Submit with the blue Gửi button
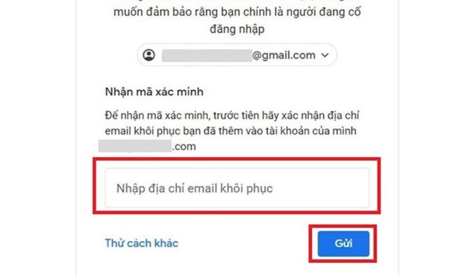 343,243
